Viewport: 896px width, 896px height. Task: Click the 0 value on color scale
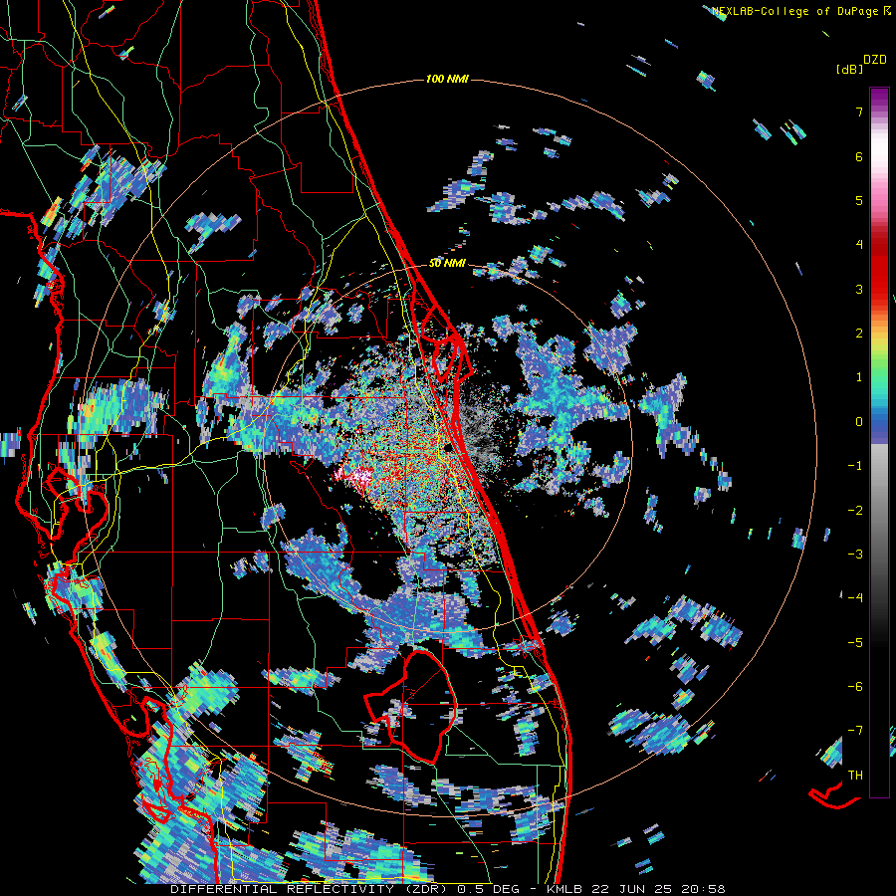point(859,422)
